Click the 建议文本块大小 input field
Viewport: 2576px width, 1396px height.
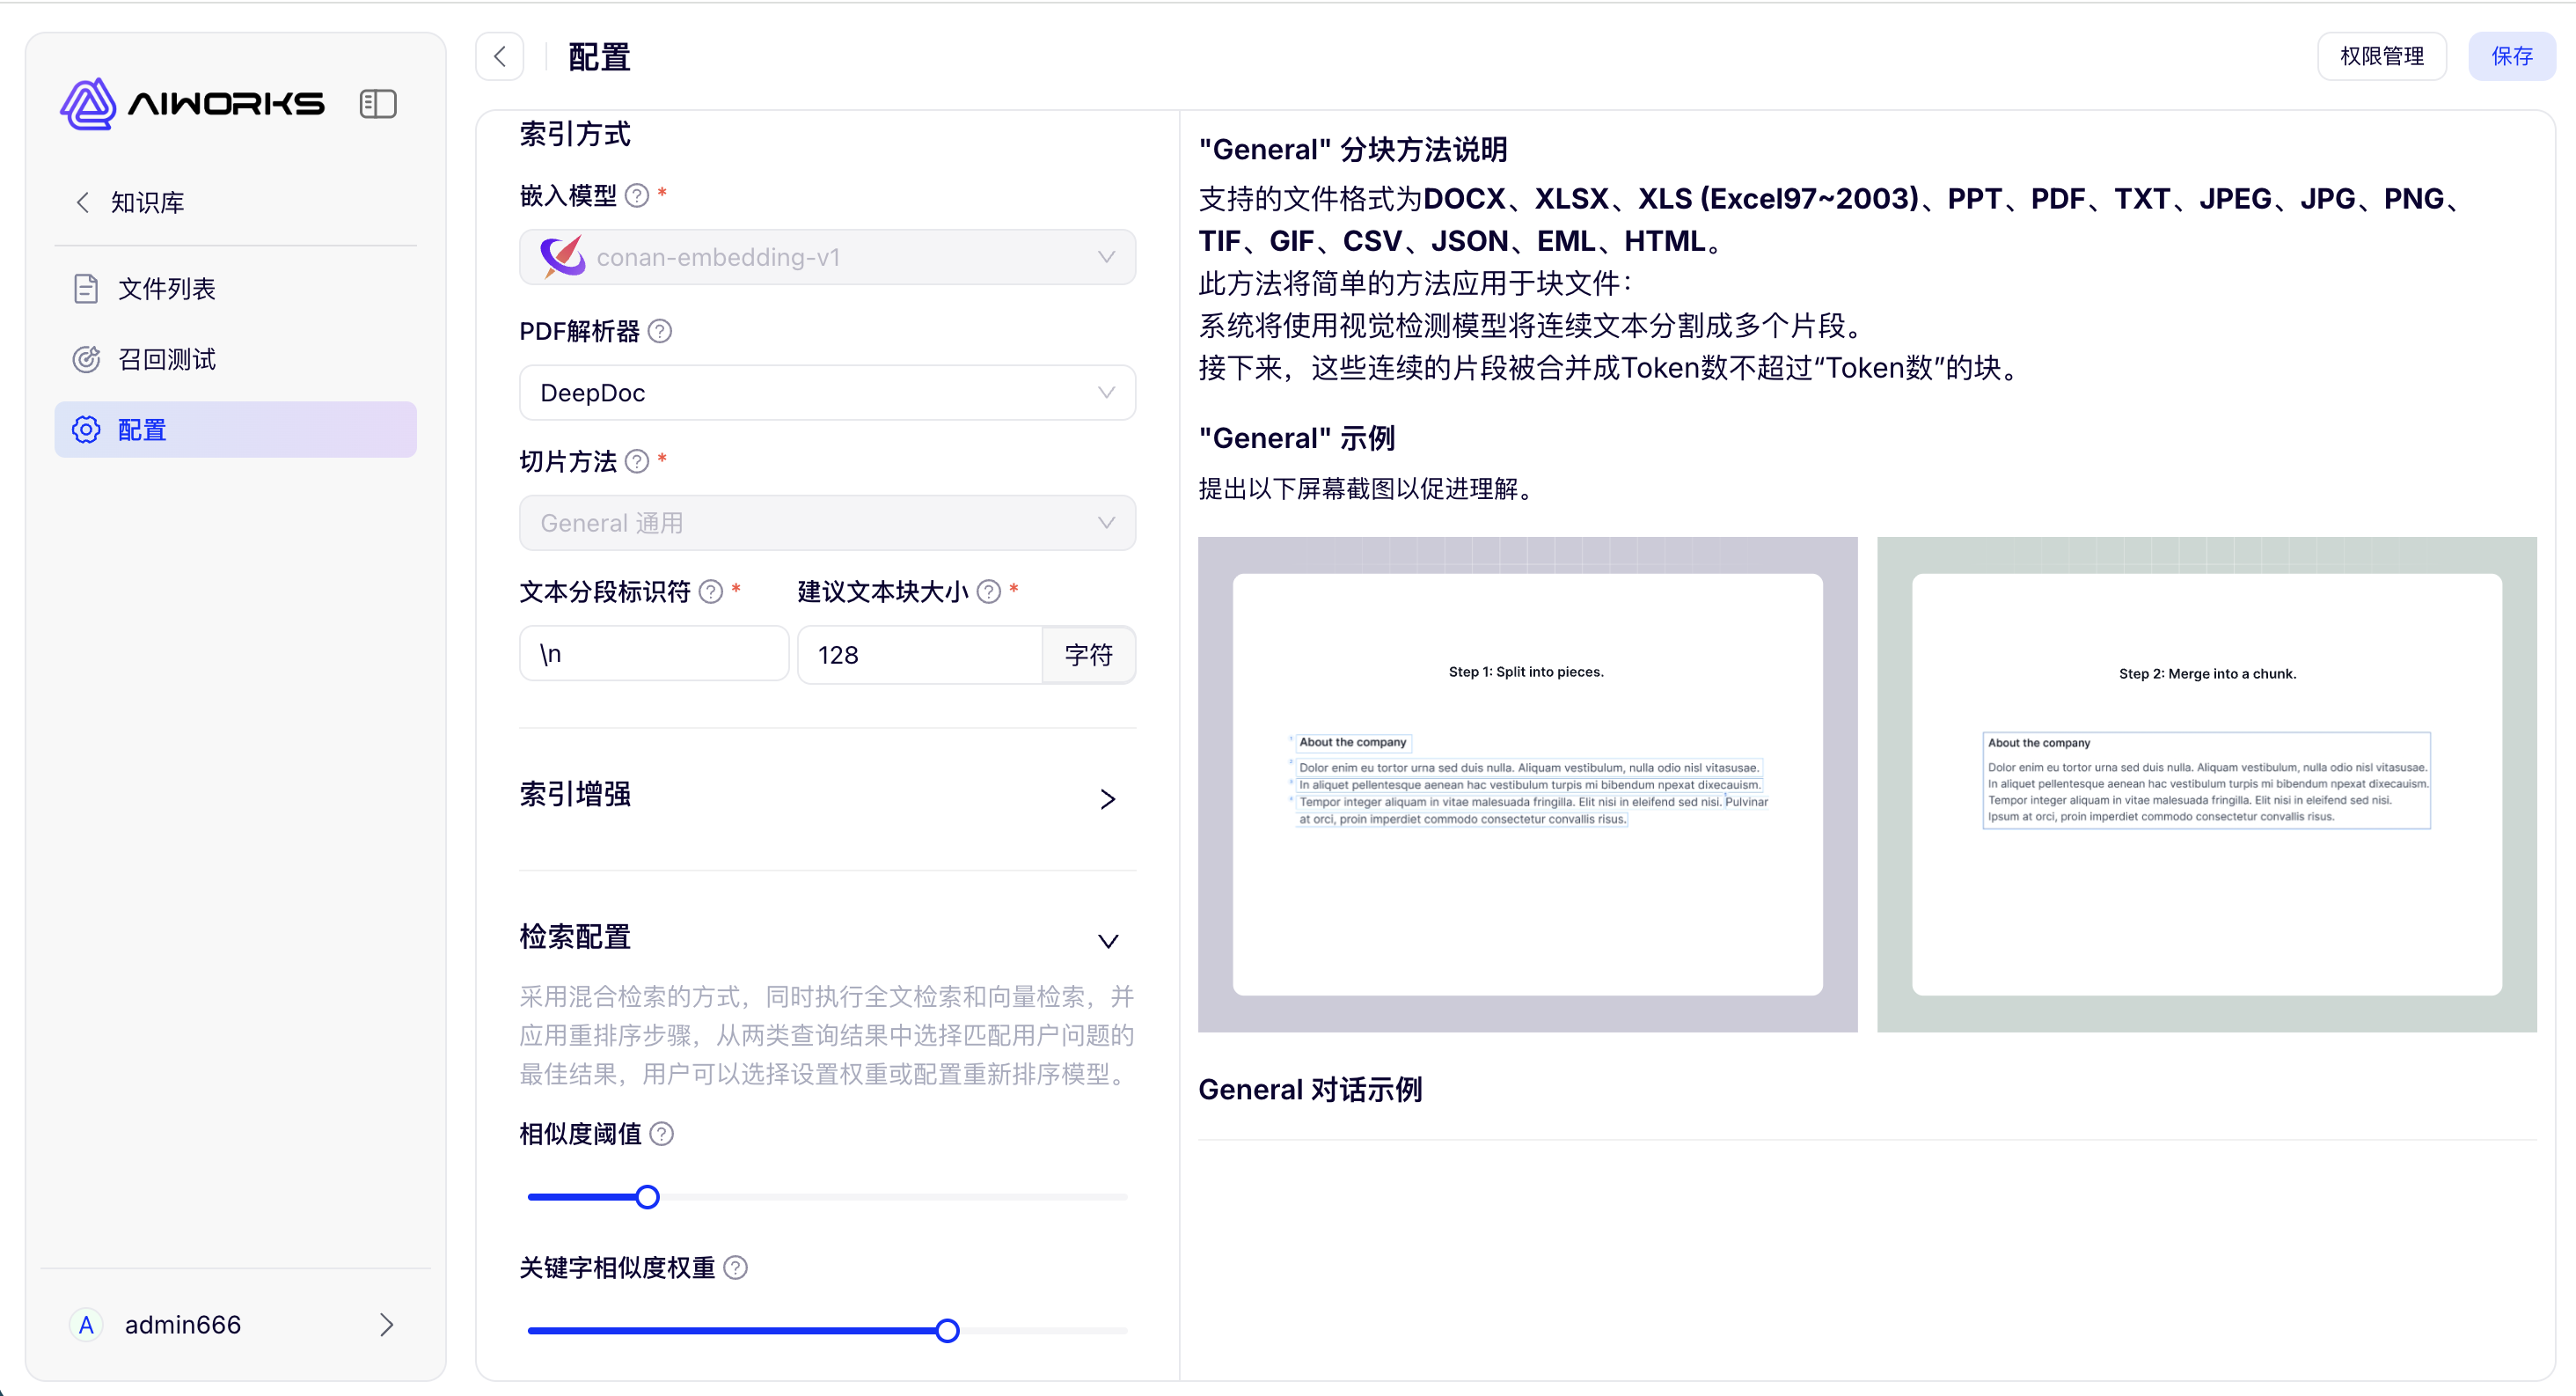[920, 655]
